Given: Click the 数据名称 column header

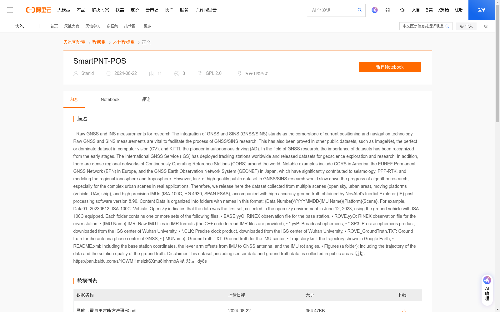Looking at the screenshot, I should tap(85, 295).
